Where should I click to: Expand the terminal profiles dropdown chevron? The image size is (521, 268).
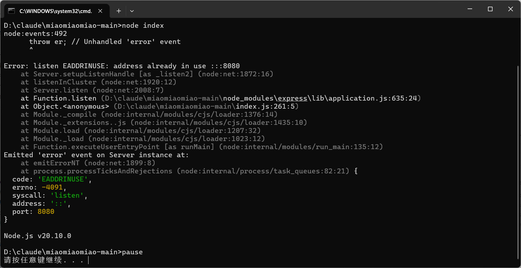pyautogui.click(x=132, y=11)
